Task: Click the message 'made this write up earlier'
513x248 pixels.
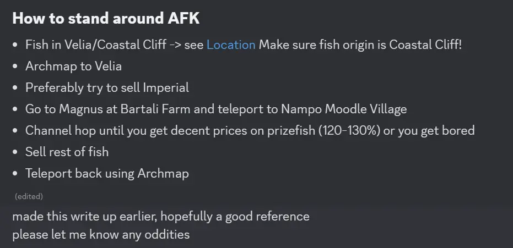Action: 161,216
